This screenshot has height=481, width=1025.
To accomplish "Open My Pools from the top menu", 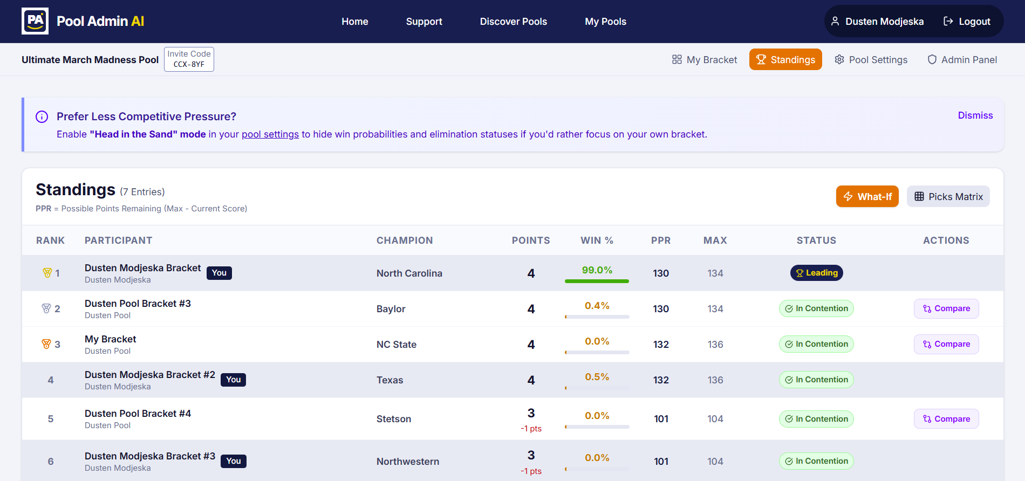I will [x=605, y=22].
